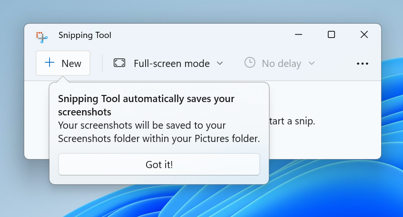Viewport: 403px width, 217px height.
Task: Click the Snipping Tool scissors app icon
Action: click(x=41, y=36)
